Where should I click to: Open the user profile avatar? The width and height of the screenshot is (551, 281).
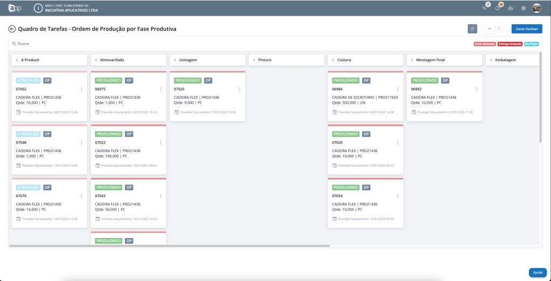click(x=536, y=8)
